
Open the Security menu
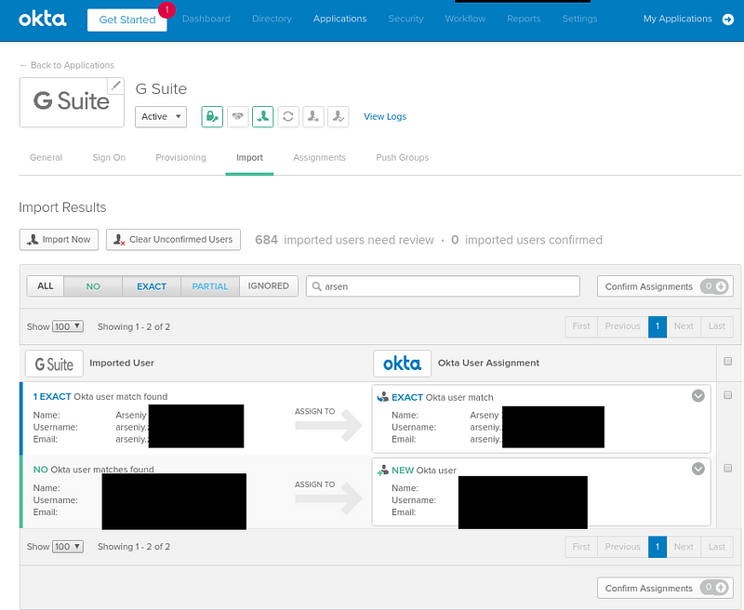pos(405,19)
